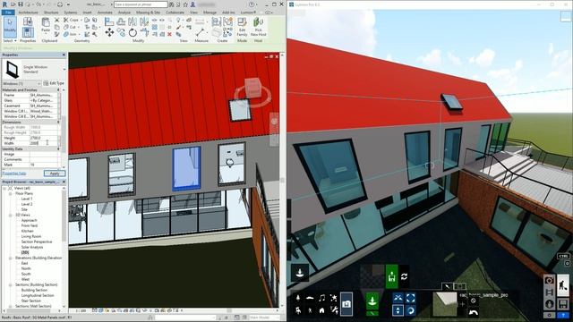Click the Edit Type button
Screen dimensions: 573x322
(54, 83)
